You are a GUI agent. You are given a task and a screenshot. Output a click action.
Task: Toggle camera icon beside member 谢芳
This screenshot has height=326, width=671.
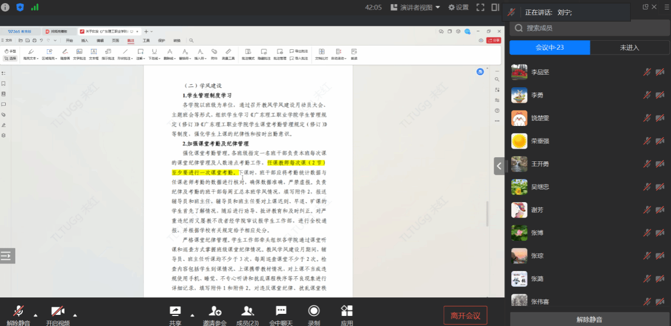pos(660,210)
